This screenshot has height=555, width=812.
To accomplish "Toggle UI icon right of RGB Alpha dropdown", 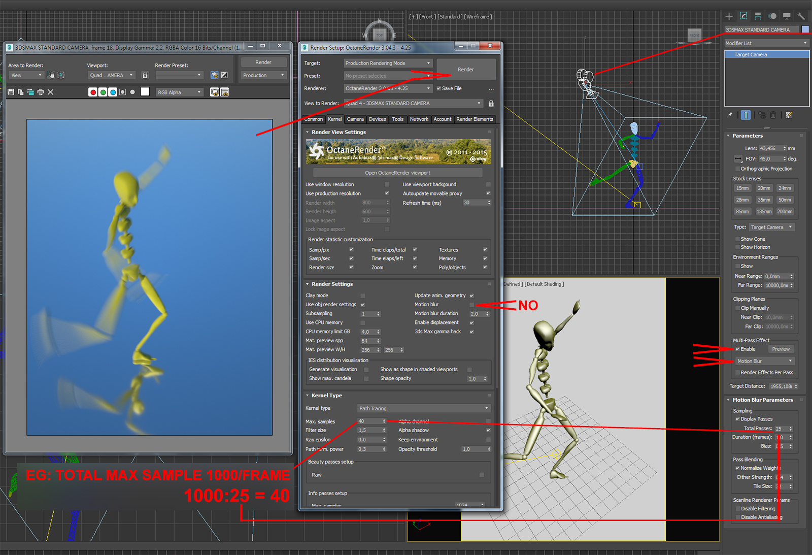I will [x=225, y=92].
